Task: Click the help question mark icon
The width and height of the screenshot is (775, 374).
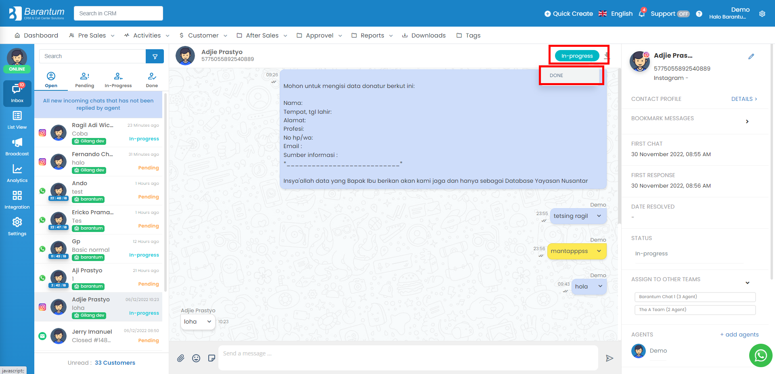Action: (x=699, y=14)
